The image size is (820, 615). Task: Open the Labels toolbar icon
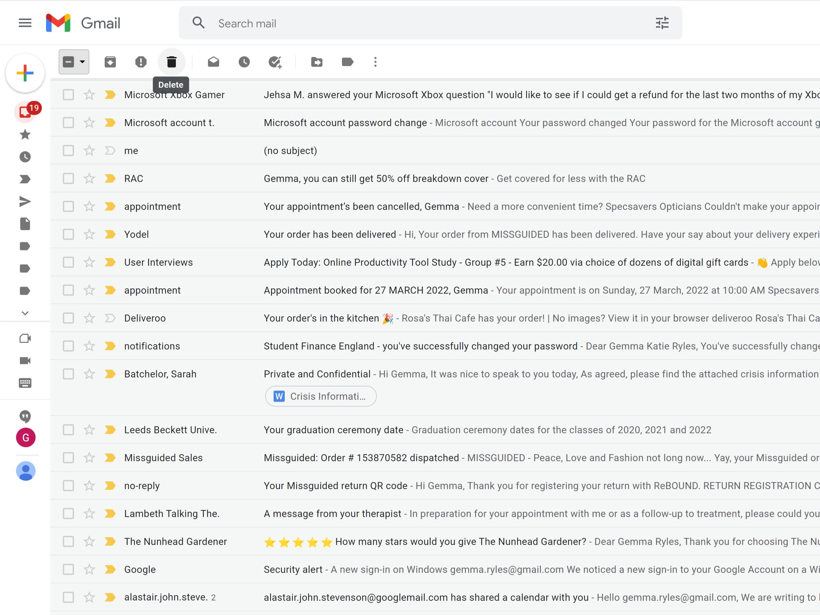click(347, 62)
